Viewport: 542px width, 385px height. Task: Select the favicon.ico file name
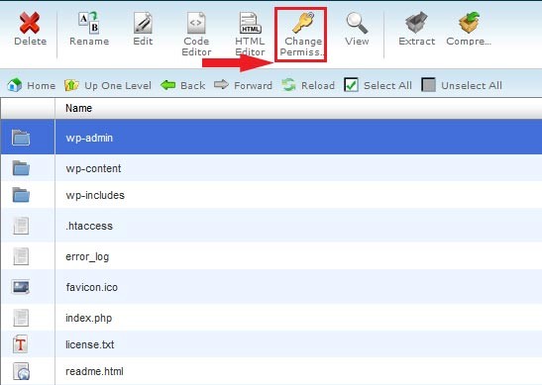[92, 287]
